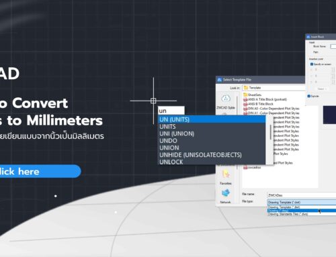This screenshot has height=257, width=336.
Task: Choose highlighted Drawing (*.dwg) file type option
Action: pos(302,211)
